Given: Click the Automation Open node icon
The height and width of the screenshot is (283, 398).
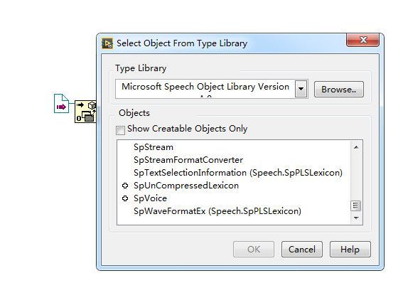Looking at the screenshot, I should pos(85,112).
